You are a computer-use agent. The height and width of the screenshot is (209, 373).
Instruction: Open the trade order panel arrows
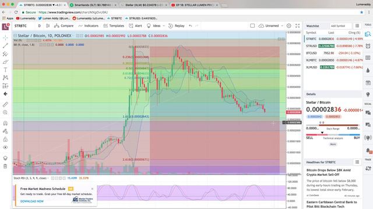click(x=368, y=168)
